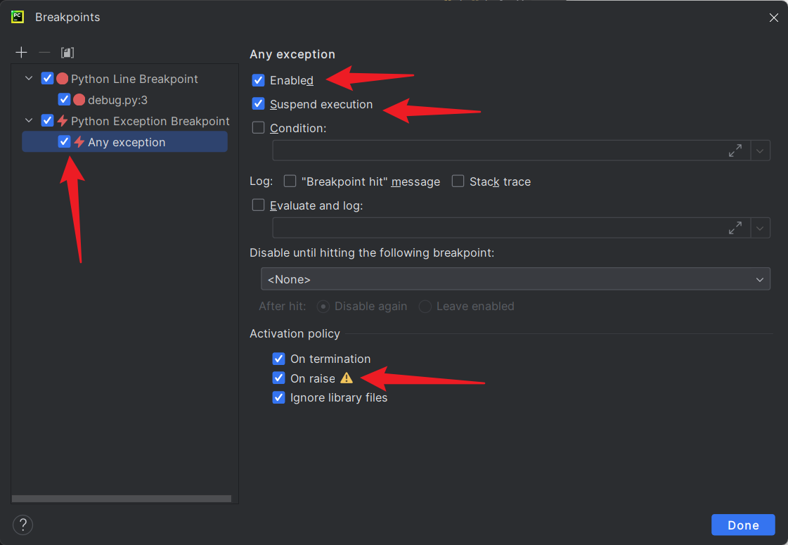Click the Done button

tap(743, 525)
